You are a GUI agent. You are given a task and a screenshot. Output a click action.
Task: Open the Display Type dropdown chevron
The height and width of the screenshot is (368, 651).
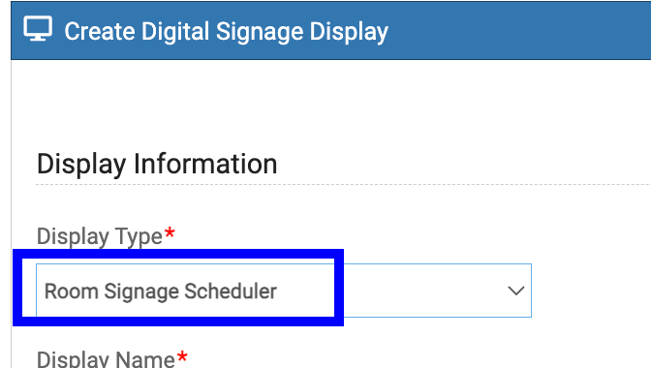[x=516, y=291]
